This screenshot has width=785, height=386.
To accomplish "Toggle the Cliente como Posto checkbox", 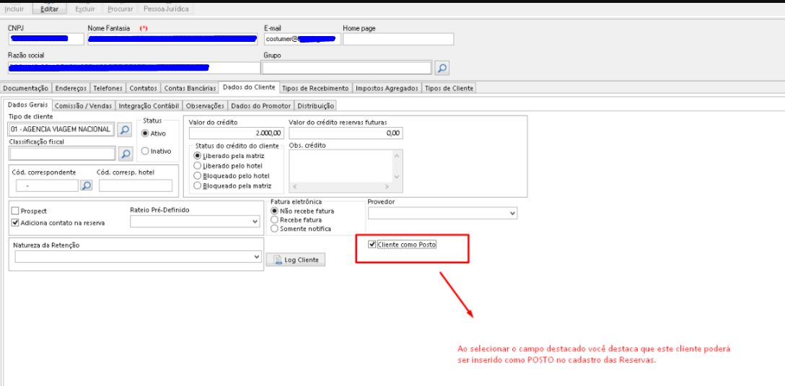I will tap(372, 245).
